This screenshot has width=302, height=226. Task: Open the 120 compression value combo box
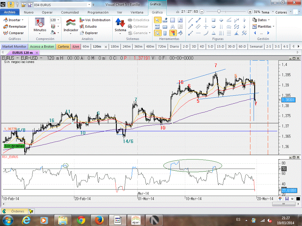[x=55, y=20]
